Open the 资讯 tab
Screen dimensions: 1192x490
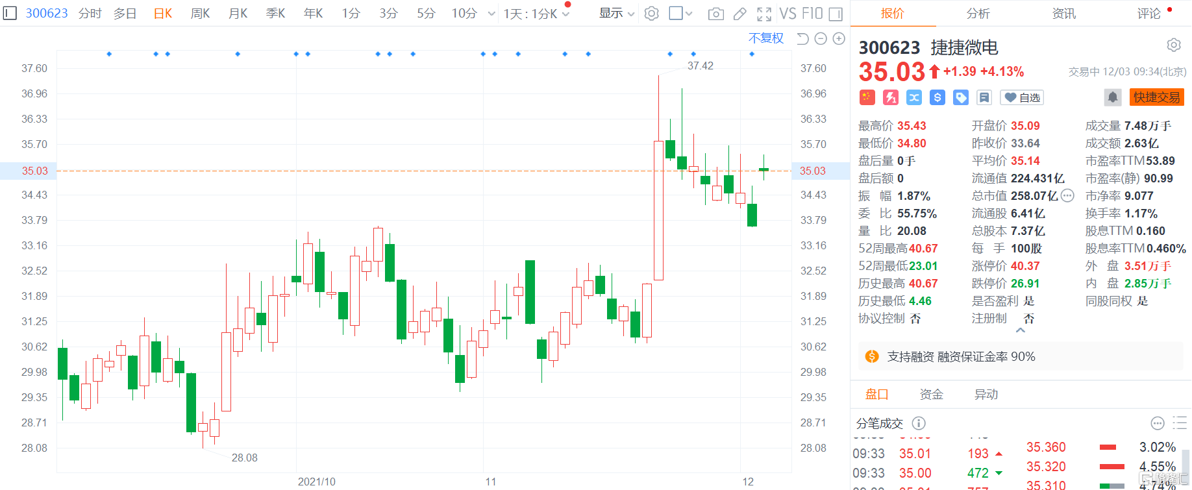[x=1063, y=14]
